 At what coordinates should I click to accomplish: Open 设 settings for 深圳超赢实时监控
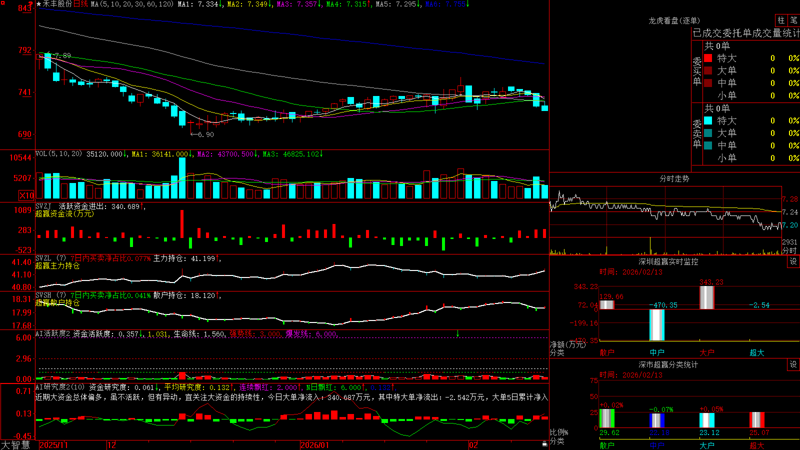point(793,261)
